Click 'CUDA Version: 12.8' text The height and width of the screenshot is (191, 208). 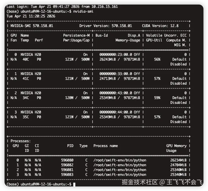160,26
